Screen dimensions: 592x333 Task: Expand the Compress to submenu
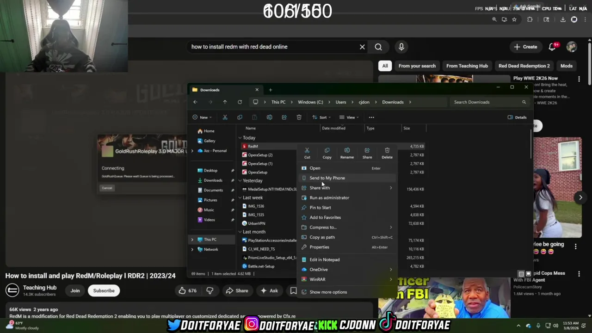pyautogui.click(x=346, y=228)
